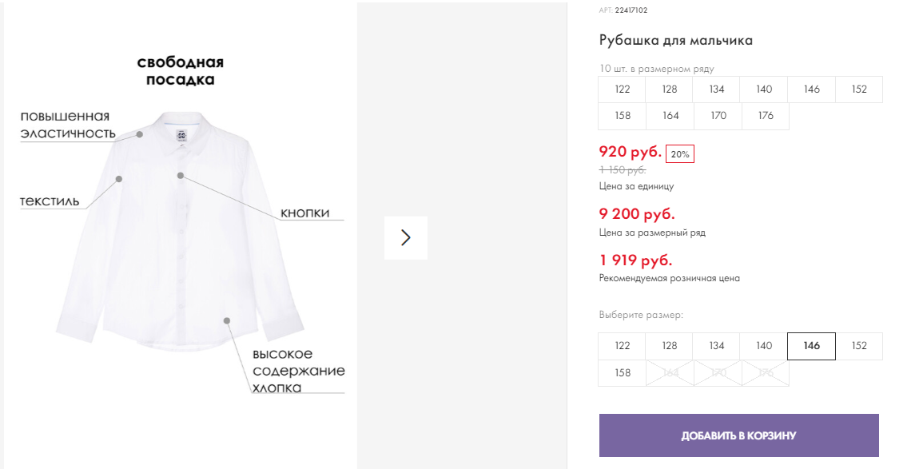Click the 20% discount badge
Screen dimensions: 923x469
[679, 154]
